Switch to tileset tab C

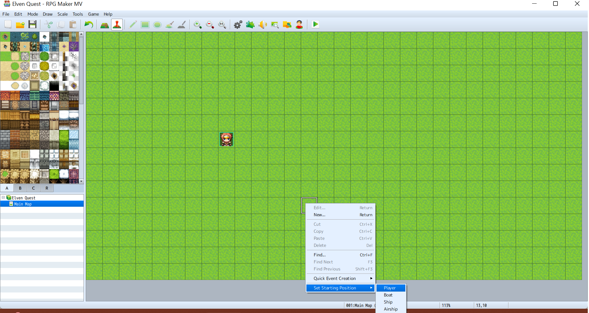pos(33,188)
